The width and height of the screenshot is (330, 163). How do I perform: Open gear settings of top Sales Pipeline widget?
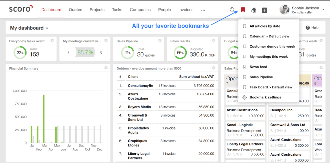tap(159, 41)
